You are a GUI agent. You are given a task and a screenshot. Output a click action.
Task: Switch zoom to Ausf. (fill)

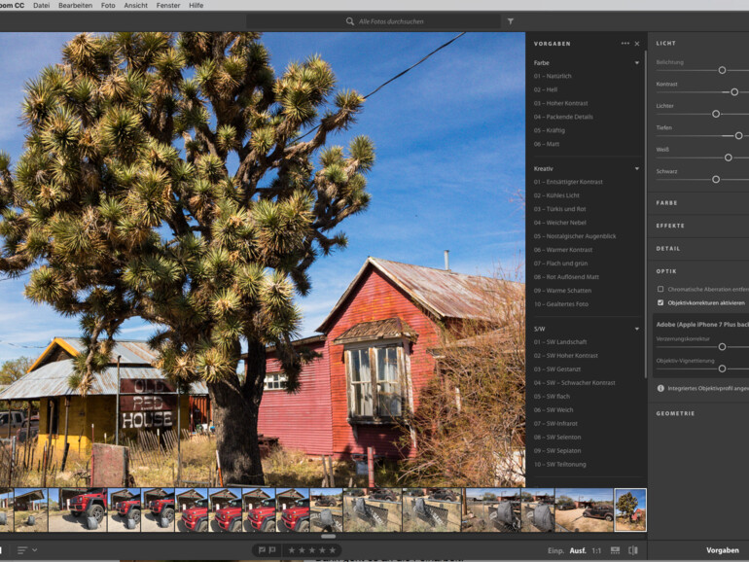578,550
